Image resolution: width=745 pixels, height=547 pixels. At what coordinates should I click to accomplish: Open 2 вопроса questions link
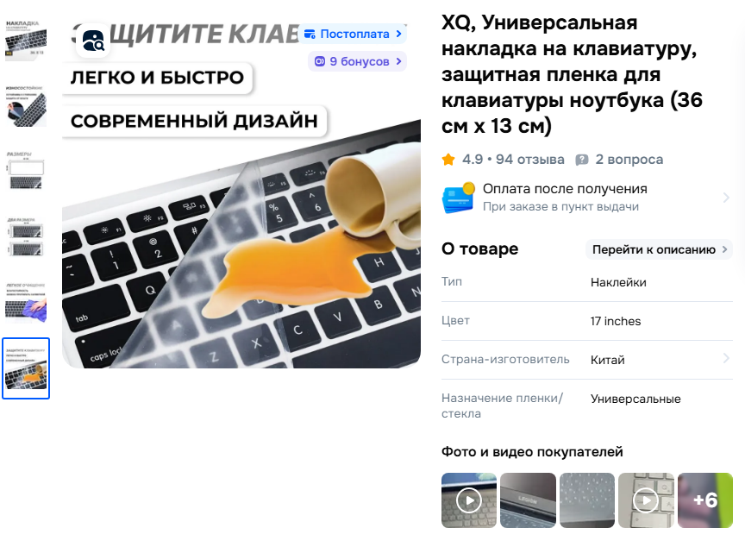(629, 160)
